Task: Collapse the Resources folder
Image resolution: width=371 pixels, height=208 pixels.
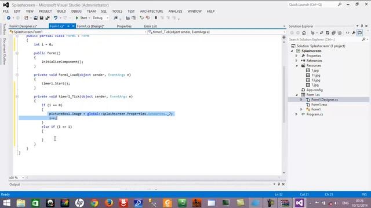Action: click(x=297, y=66)
